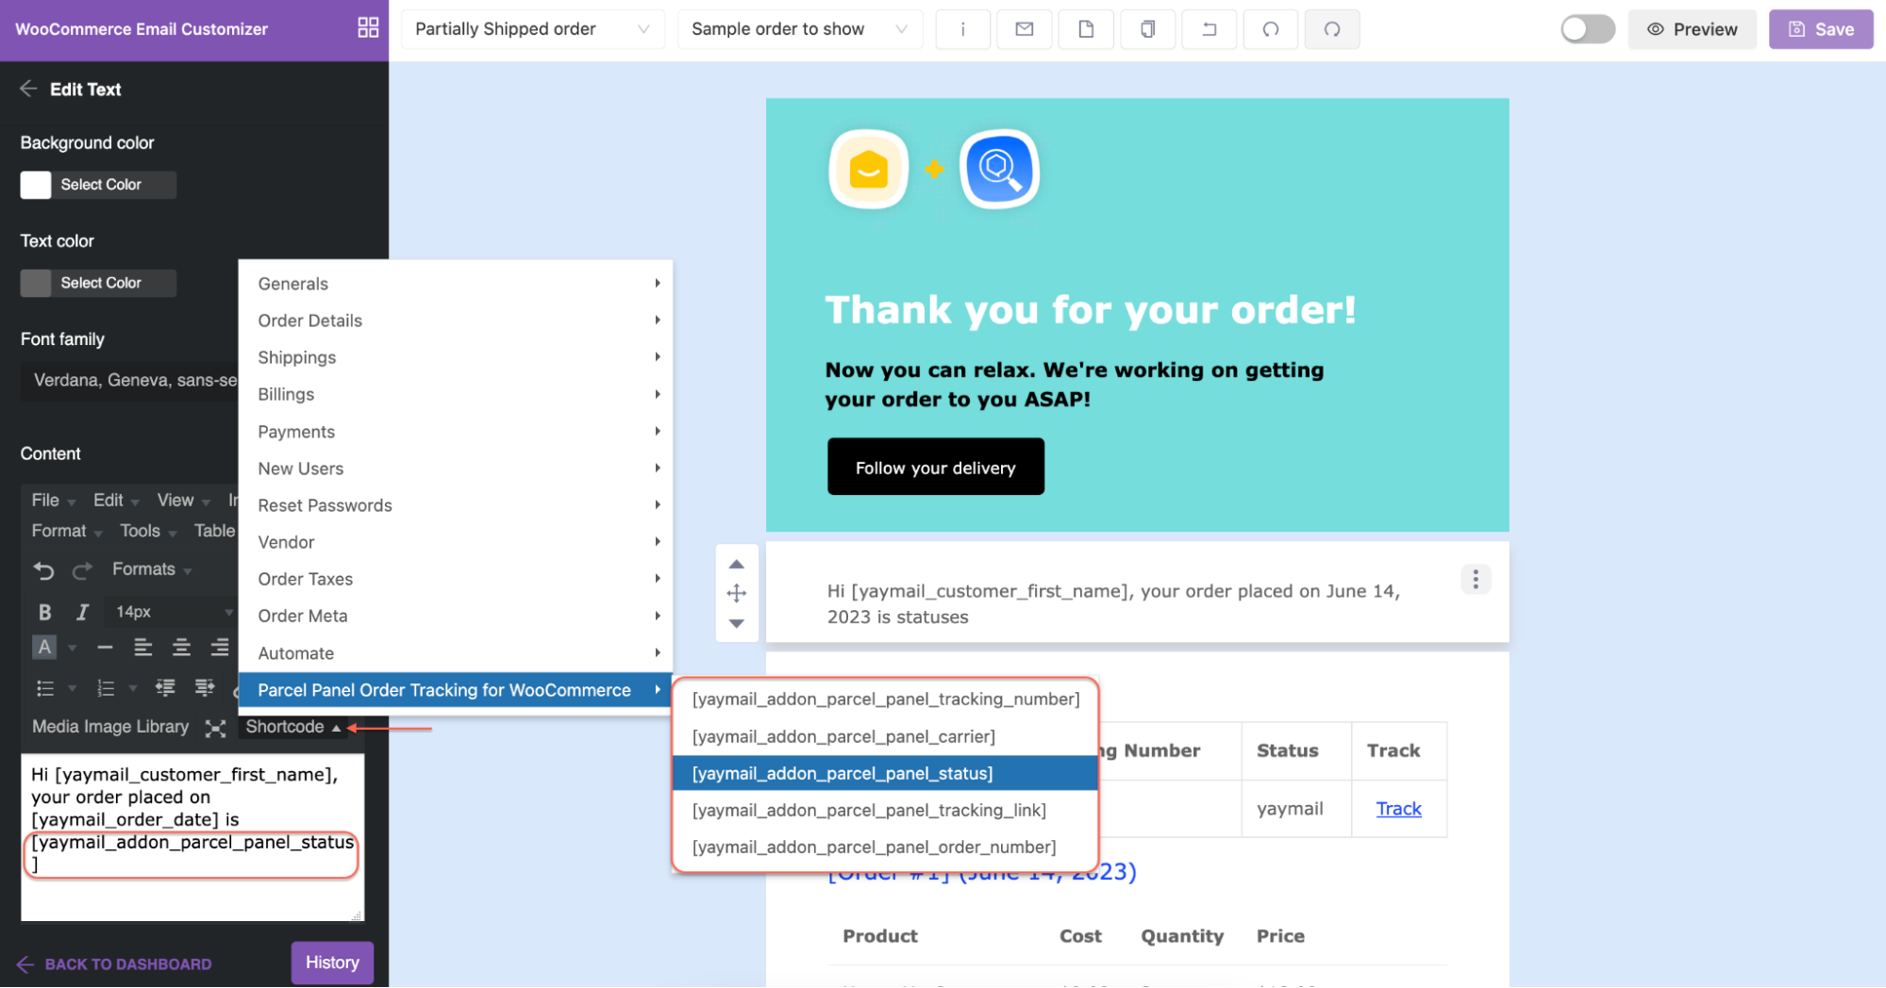
Task: Open the text color dropdown arrow
Action: tap(72, 648)
